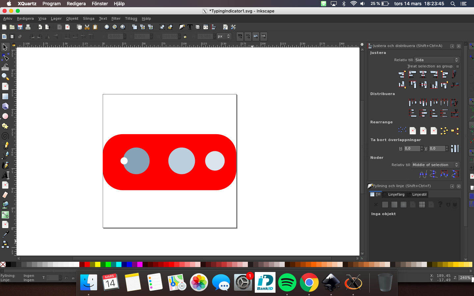474x296 pixels.
Task: Click the remove overlaps button
Action: point(455,149)
